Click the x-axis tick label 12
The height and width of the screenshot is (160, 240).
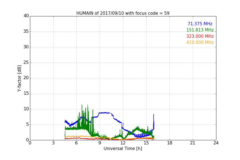pyautogui.click(x=123, y=143)
